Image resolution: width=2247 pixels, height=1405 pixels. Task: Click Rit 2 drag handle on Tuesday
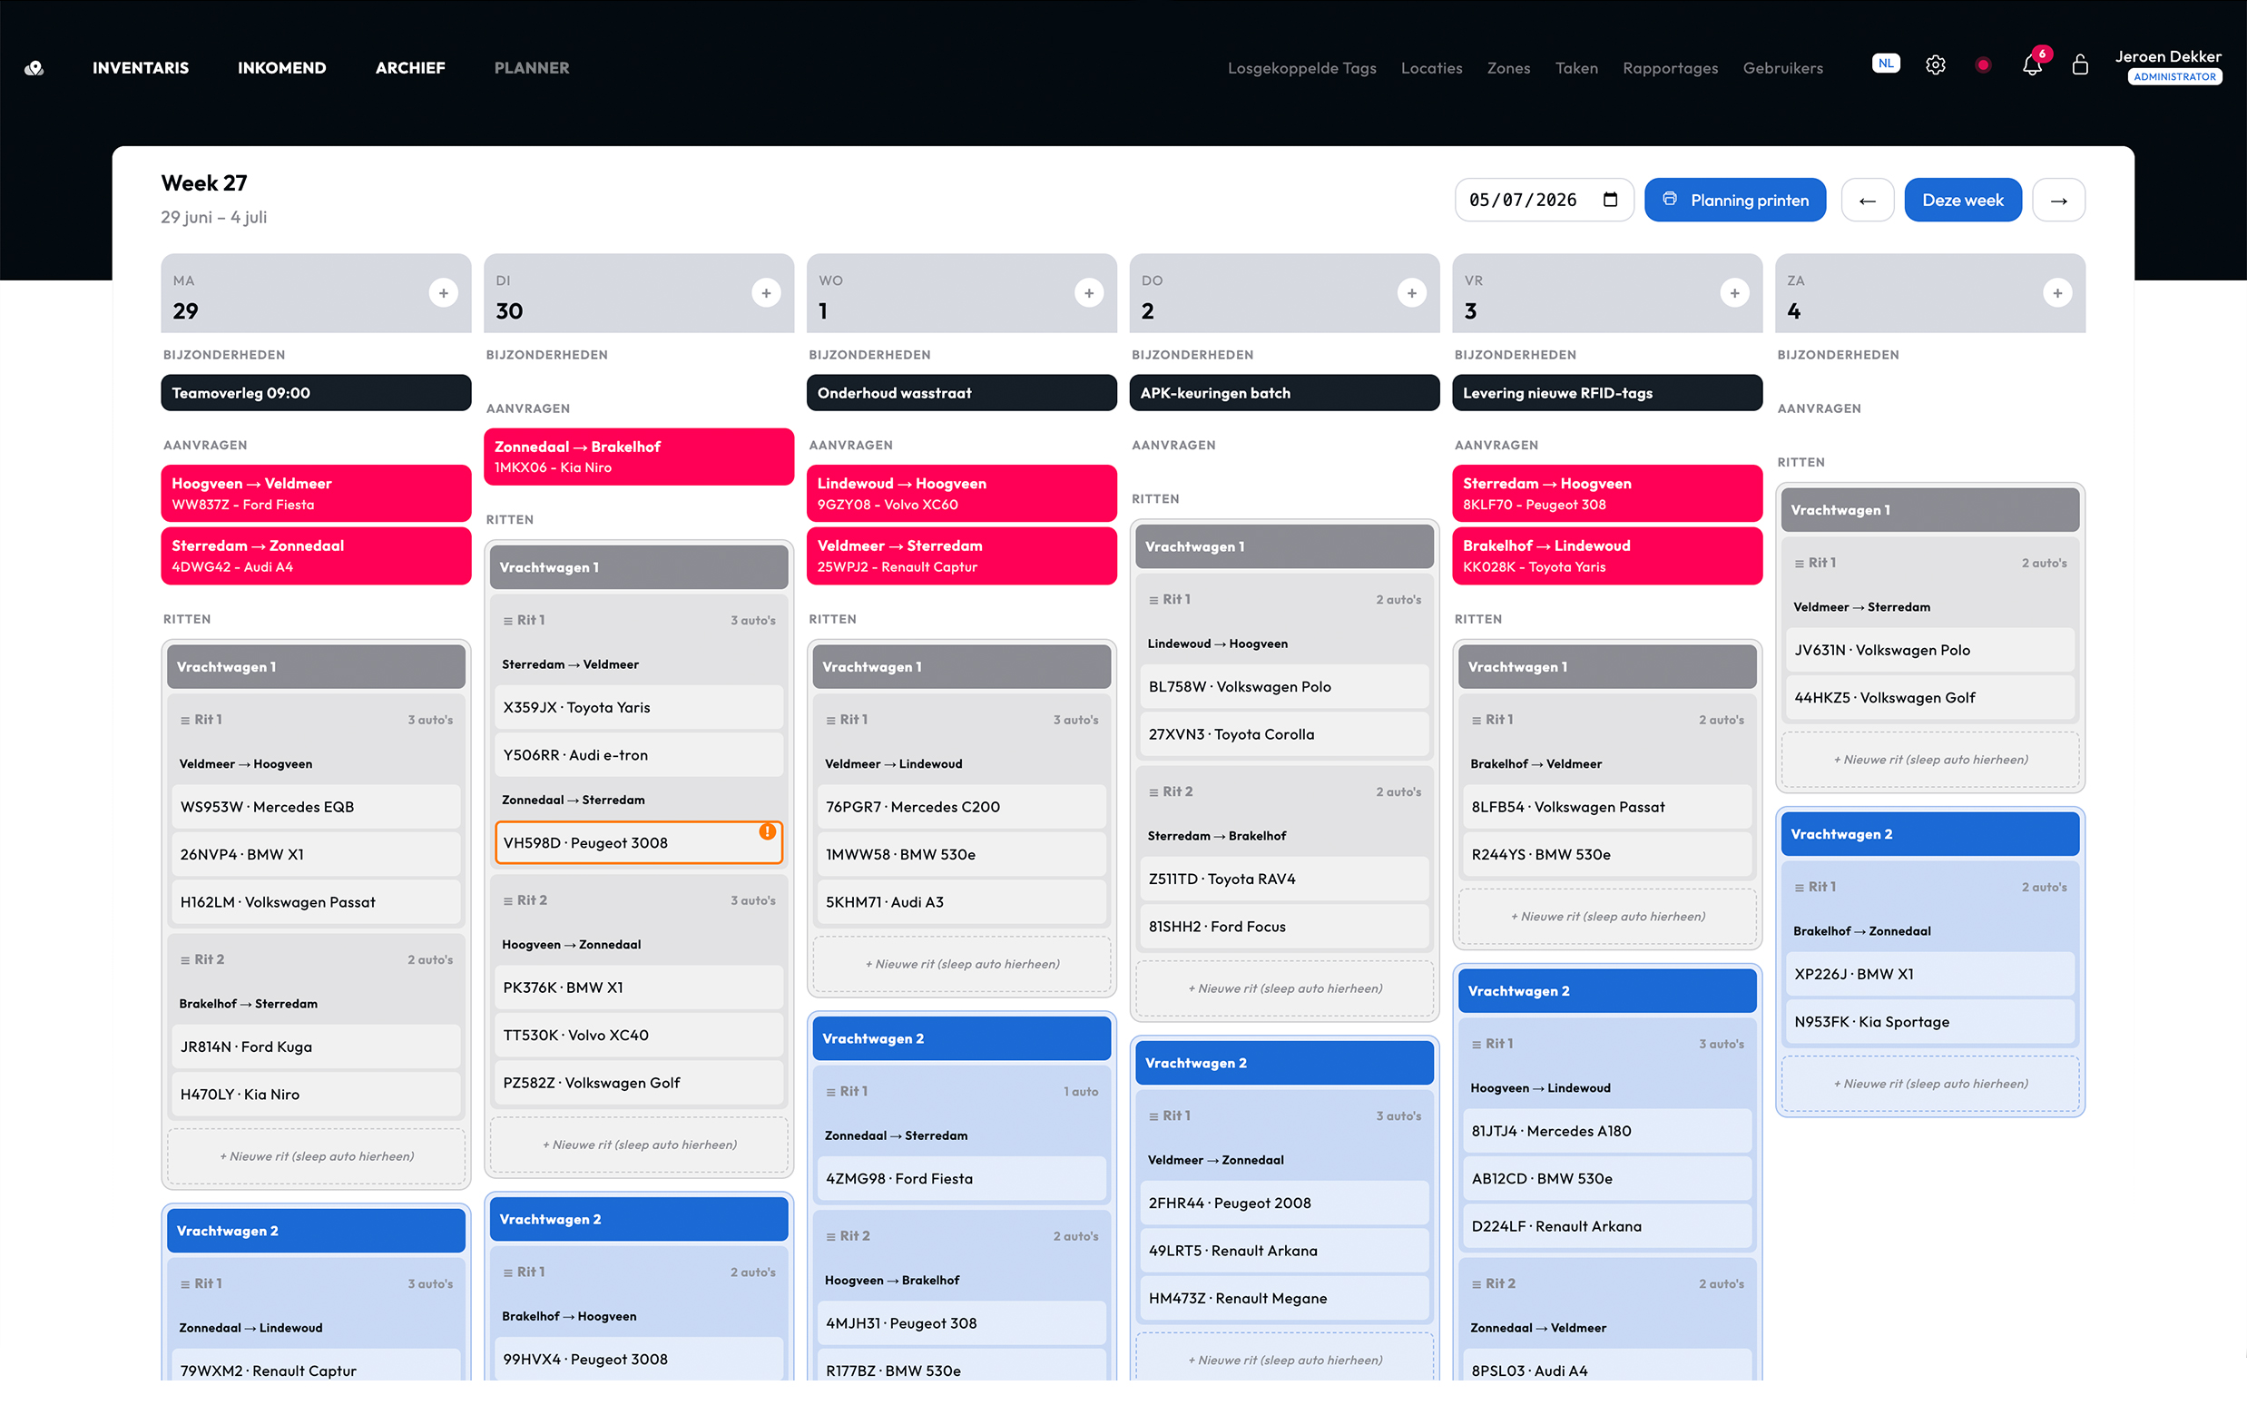pyautogui.click(x=508, y=900)
